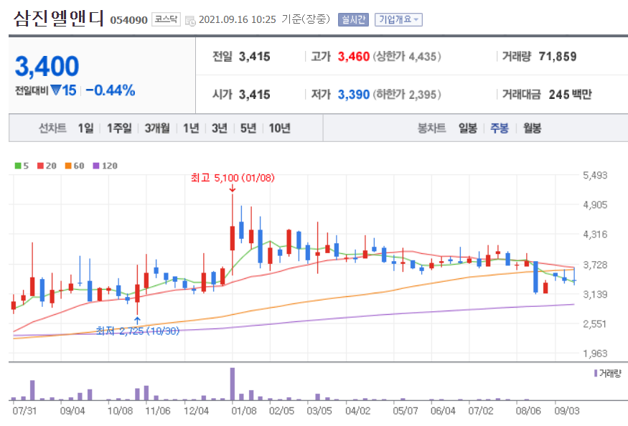Screen dimensions: 628x426
Task: Click the green 5-day moving average legend marker
Action: (x=17, y=166)
